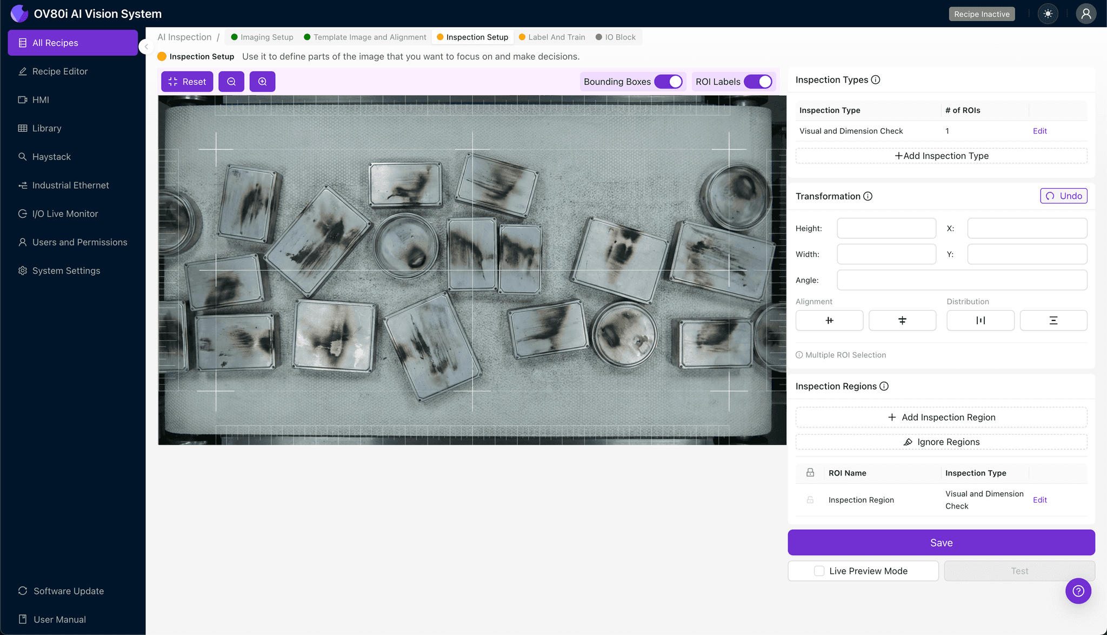Click the distribute vertically icon
The height and width of the screenshot is (635, 1107).
[1053, 320]
